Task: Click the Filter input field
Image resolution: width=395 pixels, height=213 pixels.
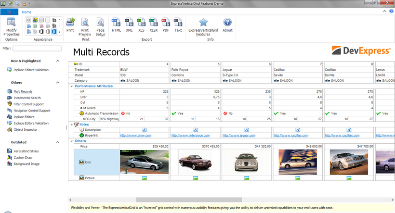Action: [x=37, y=49]
